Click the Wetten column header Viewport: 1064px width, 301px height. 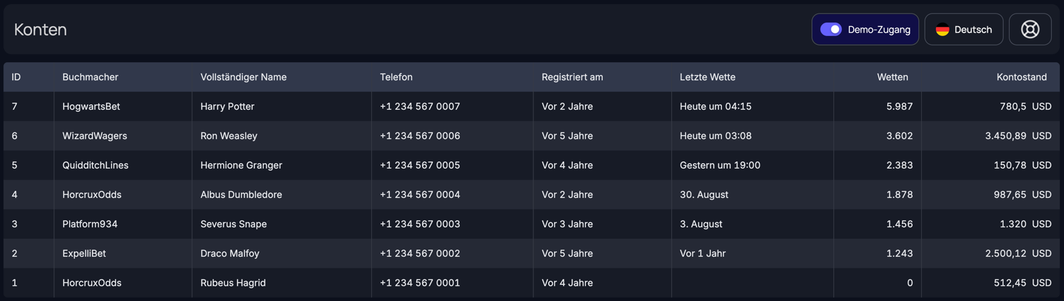click(x=892, y=77)
